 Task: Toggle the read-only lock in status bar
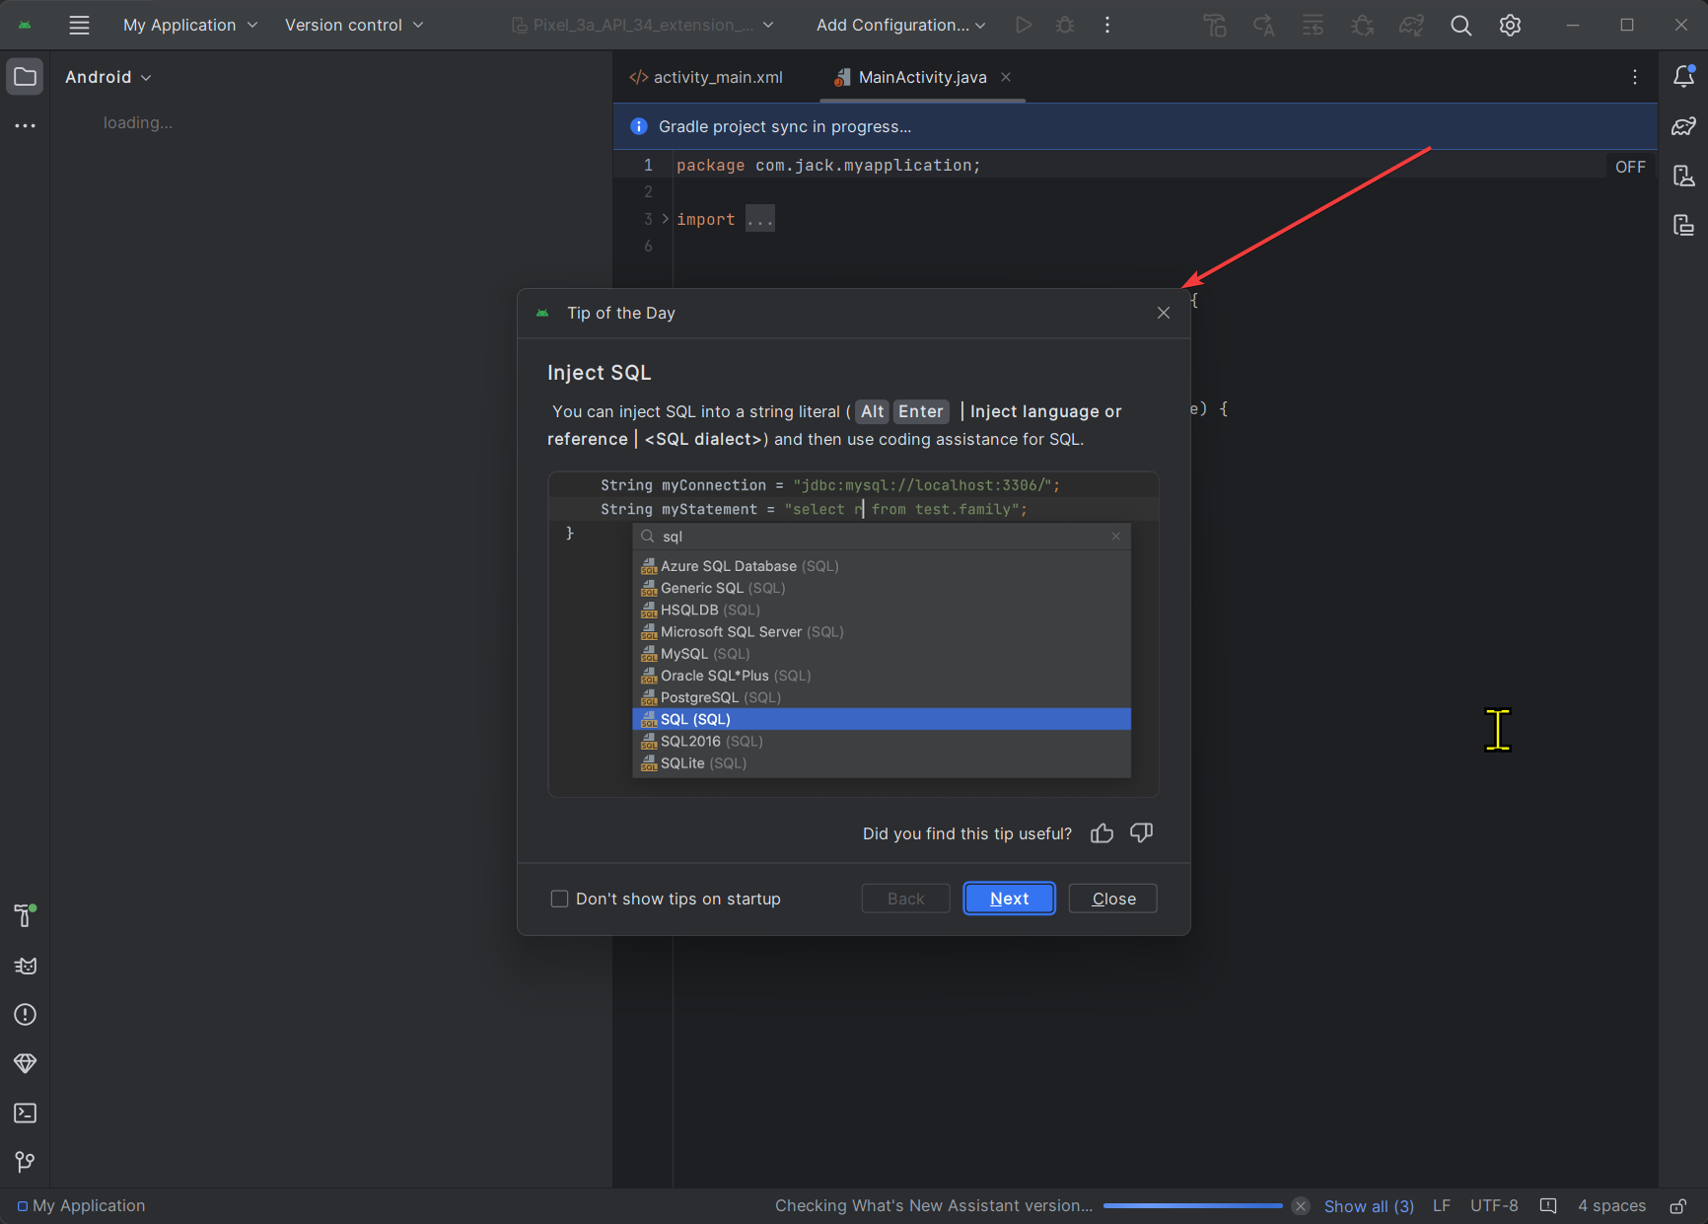point(1677,1205)
